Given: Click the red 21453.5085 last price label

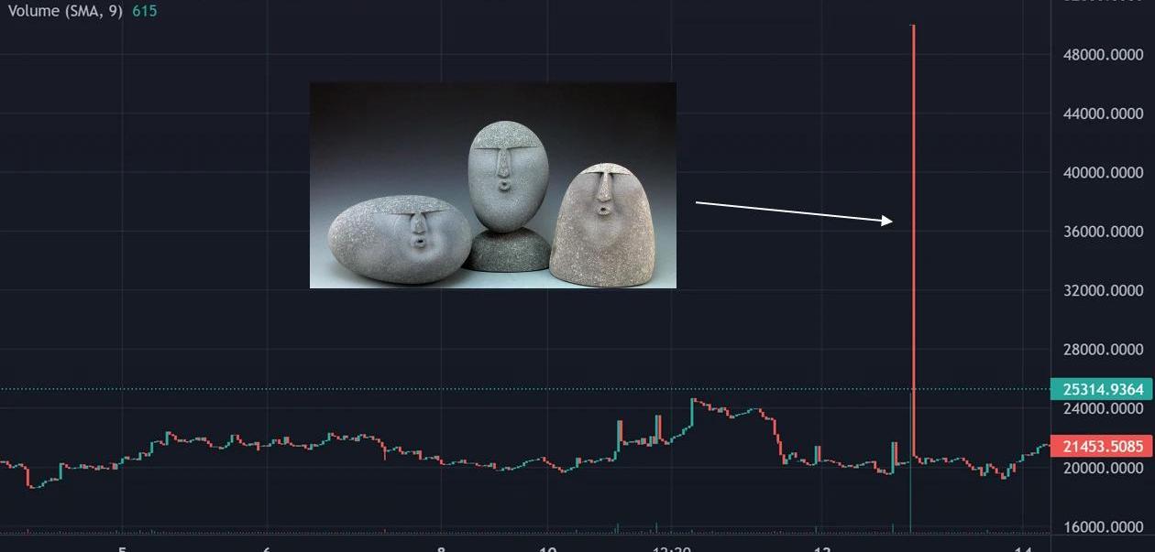Looking at the screenshot, I should tap(1101, 447).
